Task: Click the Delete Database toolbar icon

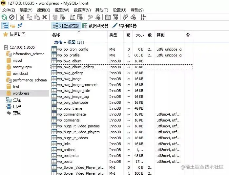Action: [62, 17]
